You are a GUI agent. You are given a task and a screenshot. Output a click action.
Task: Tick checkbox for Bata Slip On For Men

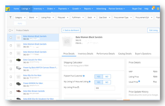click(x=11, y=77)
